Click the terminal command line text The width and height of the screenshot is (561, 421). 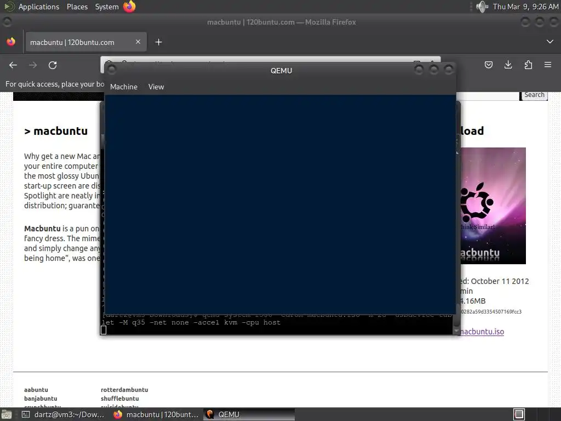(x=191, y=322)
